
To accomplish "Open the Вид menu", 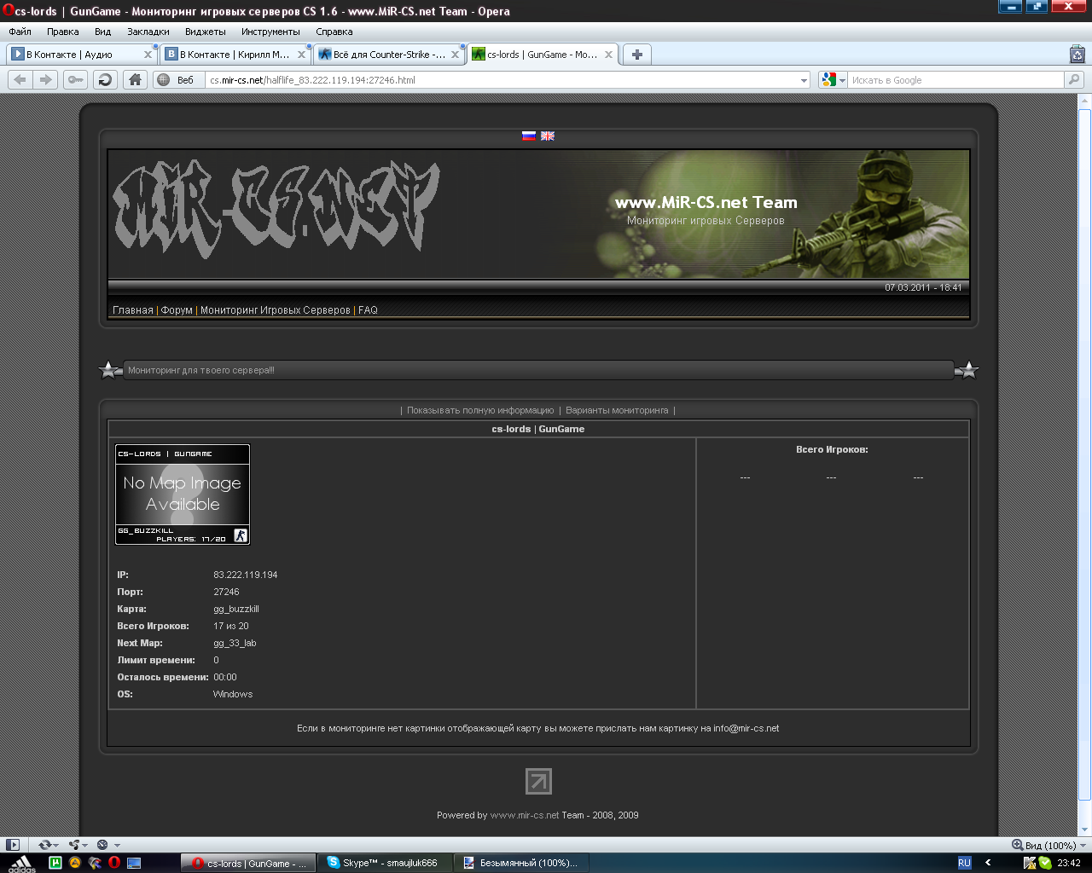I will coord(103,32).
